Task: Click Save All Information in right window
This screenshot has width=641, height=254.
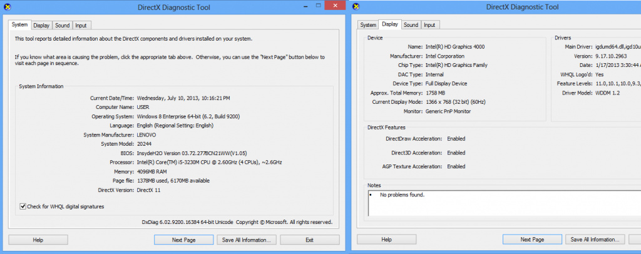Action: (595, 240)
